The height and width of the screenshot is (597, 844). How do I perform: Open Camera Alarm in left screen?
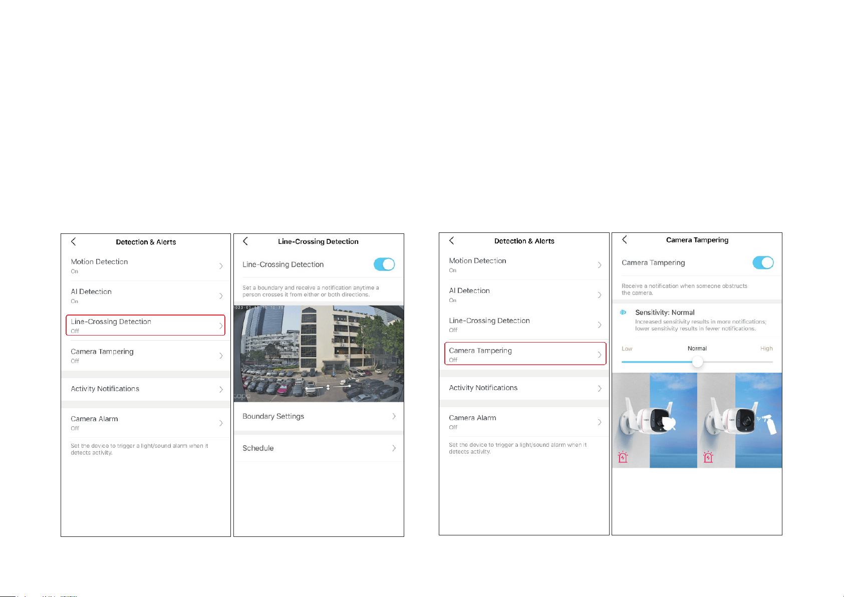[x=146, y=423]
